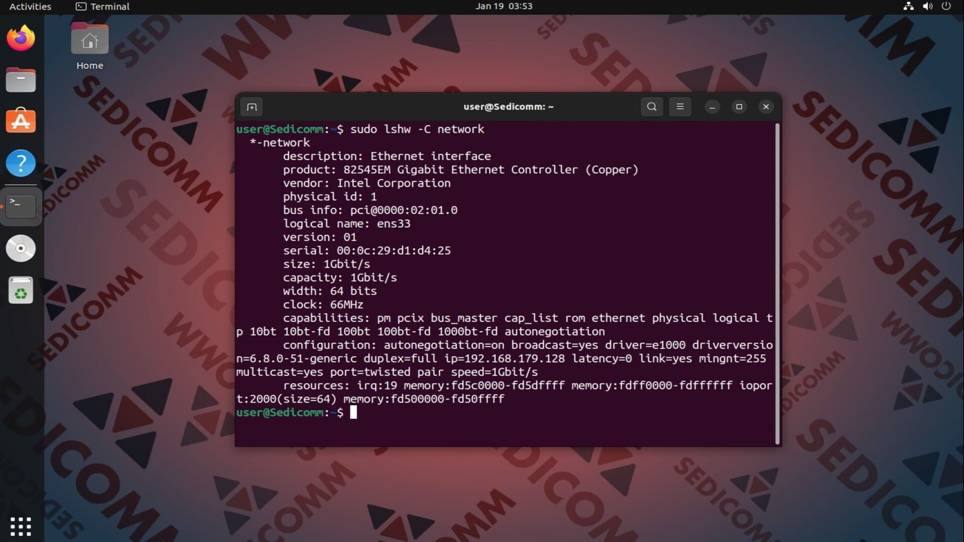Open a new terminal tab
Screen dimensions: 964x542
click(252, 107)
